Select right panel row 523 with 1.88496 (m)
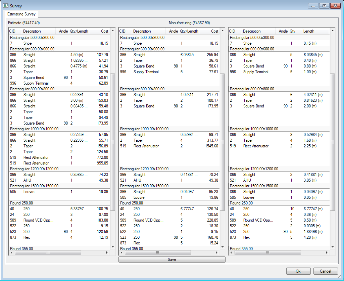The height and width of the screenshot is (281, 344). (x=279, y=232)
